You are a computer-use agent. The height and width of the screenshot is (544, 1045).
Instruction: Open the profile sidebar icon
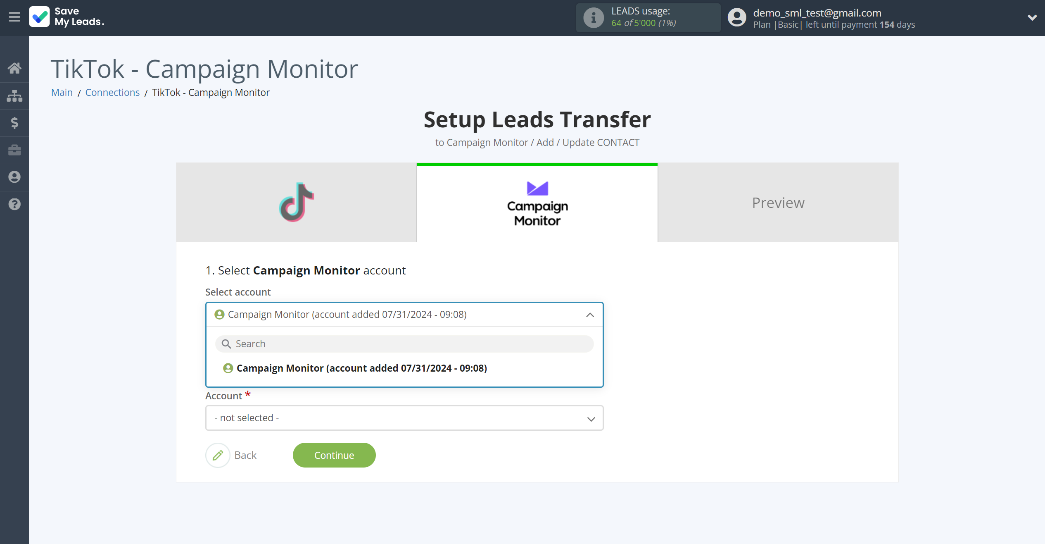point(14,177)
